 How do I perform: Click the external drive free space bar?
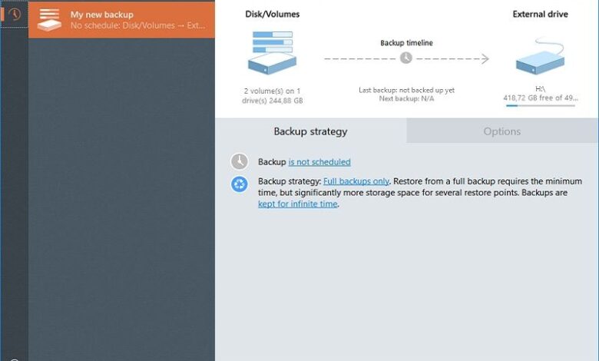[540, 106]
